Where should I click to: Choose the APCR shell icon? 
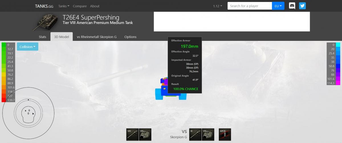[x=225, y=134]
